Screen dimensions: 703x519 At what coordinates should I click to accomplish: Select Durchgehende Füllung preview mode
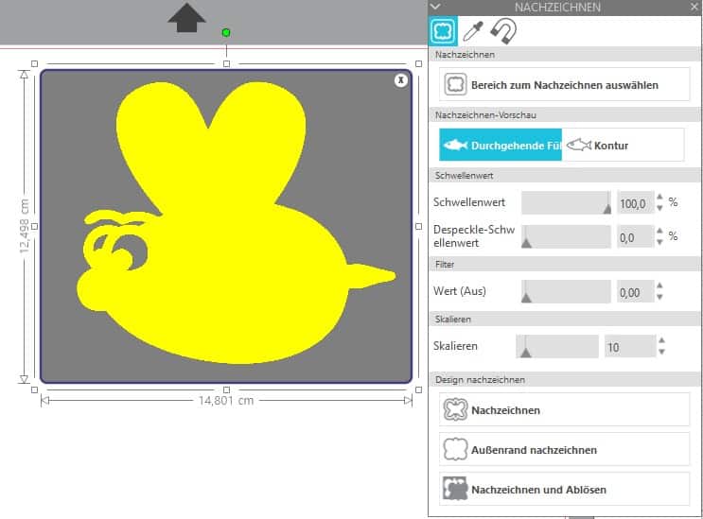tap(501, 145)
